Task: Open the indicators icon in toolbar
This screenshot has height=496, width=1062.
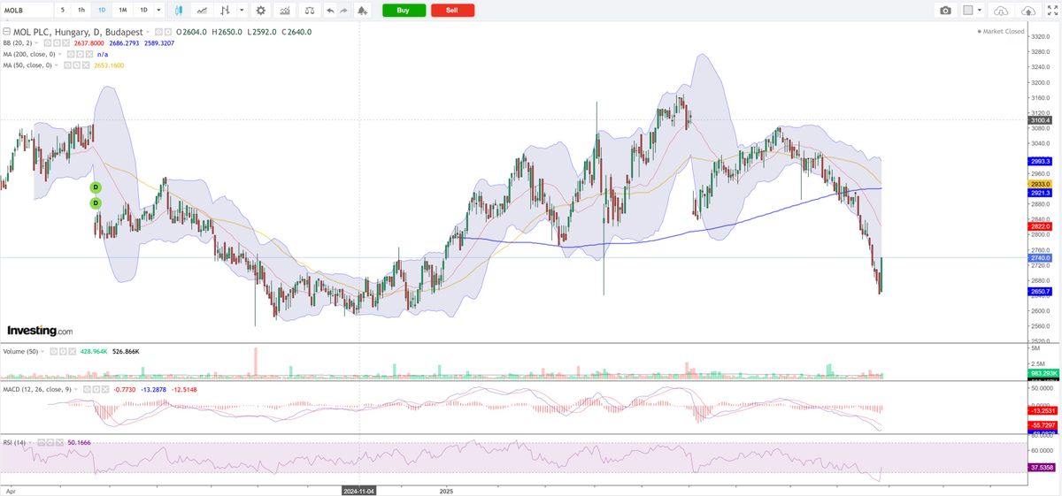Action: [225, 10]
